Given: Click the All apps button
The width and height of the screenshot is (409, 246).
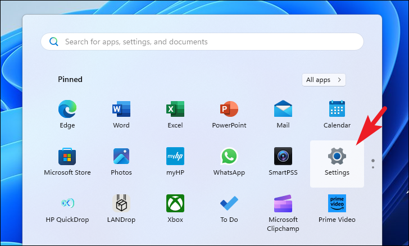Looking at the screenshot, I should 324,80.
